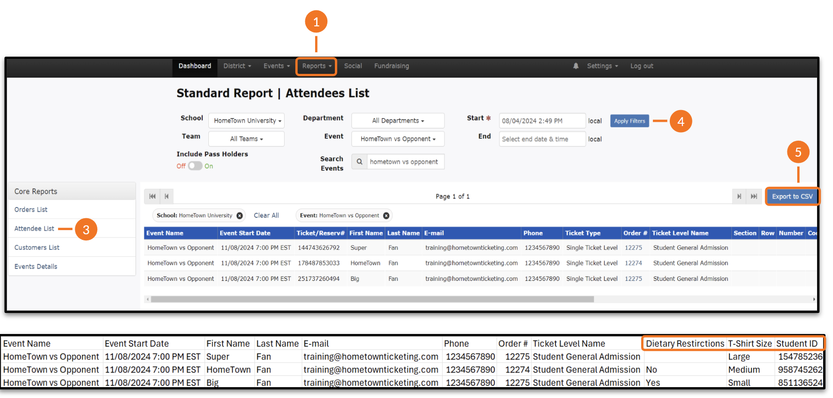Expand the All Departments dropdown

click(397, 121)
